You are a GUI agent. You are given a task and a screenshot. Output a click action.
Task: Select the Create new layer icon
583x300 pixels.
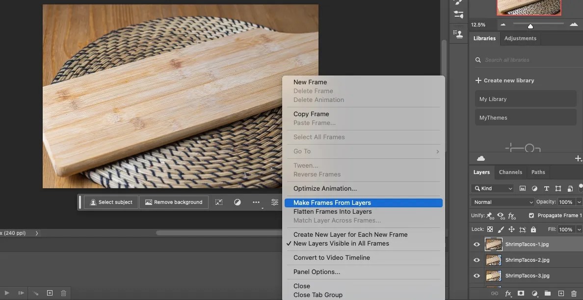560,293
